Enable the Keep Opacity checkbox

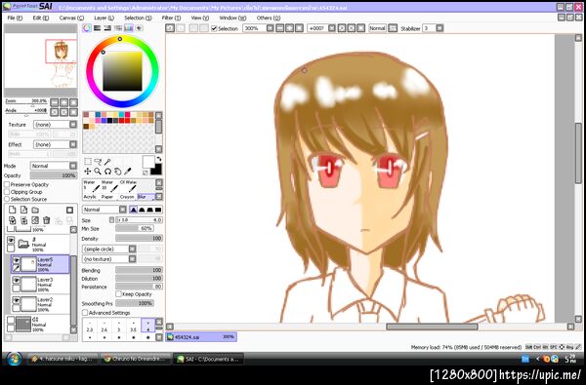pyautogui.click(x=119, y=294)
